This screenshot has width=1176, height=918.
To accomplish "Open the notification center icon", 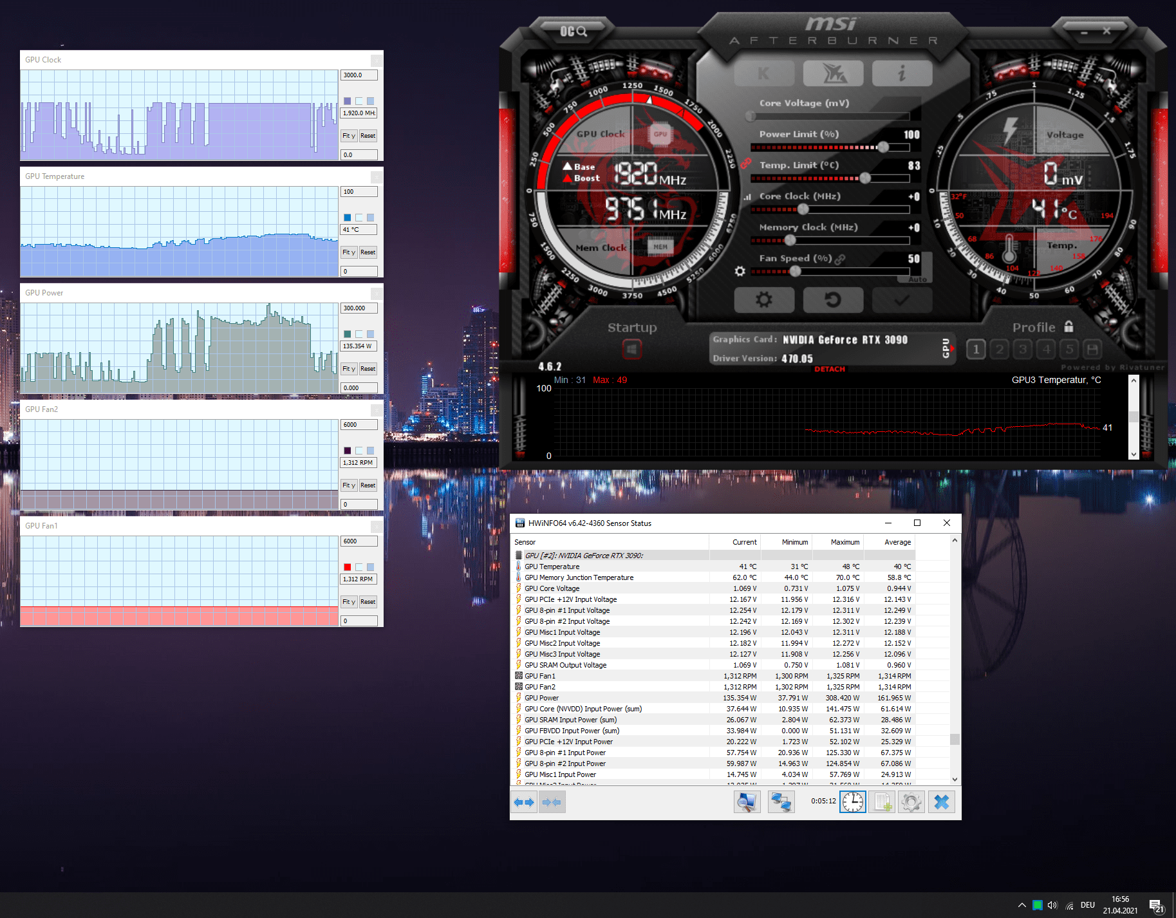I will (1157, 906).
